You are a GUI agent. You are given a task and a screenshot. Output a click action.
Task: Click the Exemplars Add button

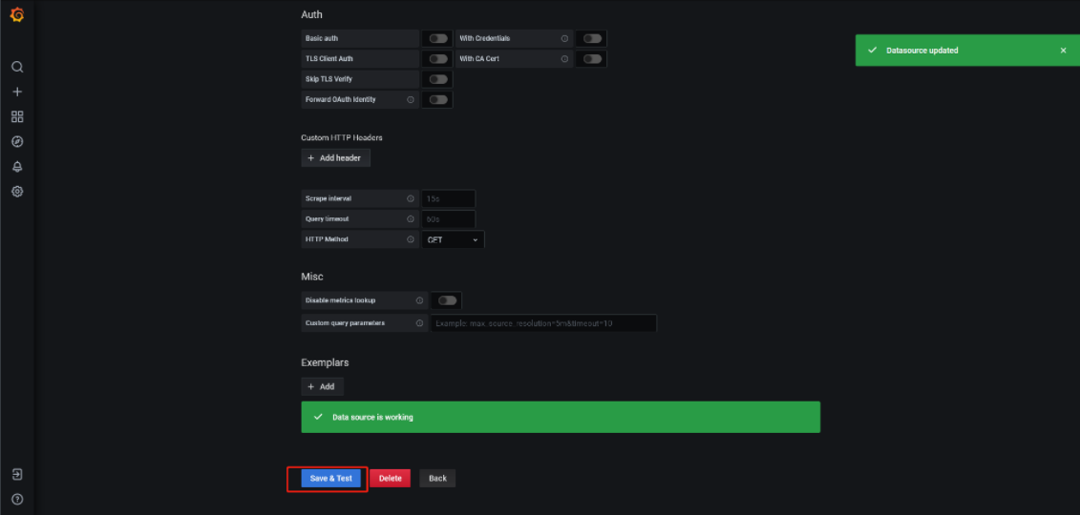[323, 386]
